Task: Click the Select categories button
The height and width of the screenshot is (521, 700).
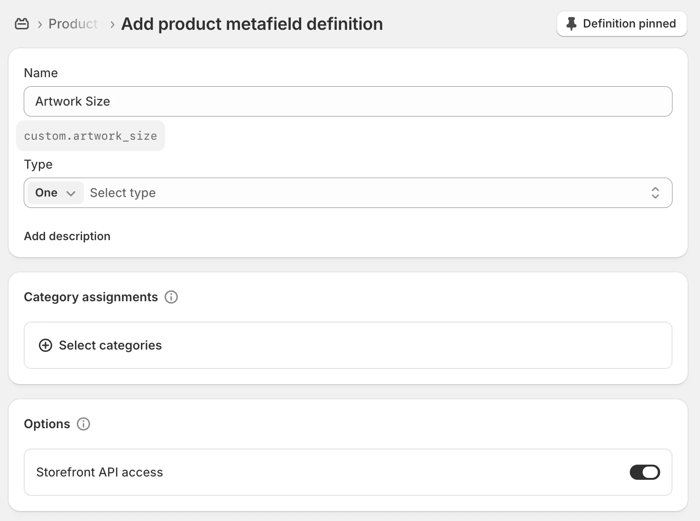Action: [x=348, y=345]
